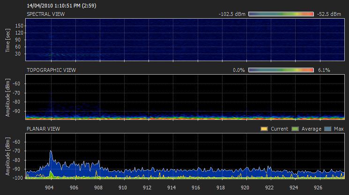Click the 914 frequency axis label
The image size is (349, 195).
pyautogui.click(x=171, y=188)
